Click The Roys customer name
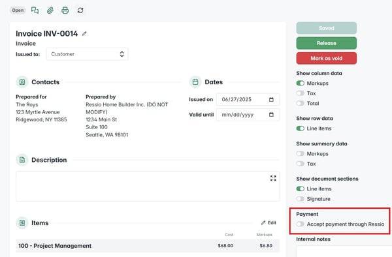 click(27, 104)
